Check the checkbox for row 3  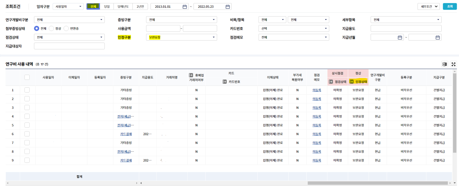coord(27,108)
